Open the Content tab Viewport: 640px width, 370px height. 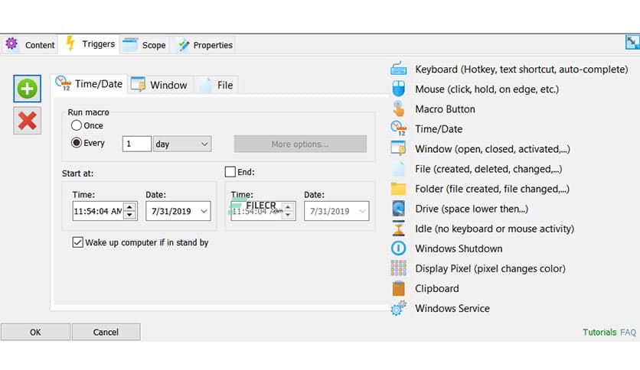pyautogui.click(x=30, y=44)
